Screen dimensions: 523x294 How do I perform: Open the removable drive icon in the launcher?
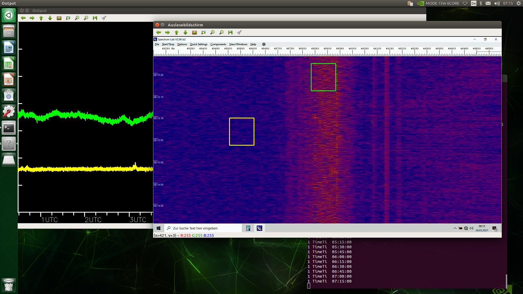pyautogui.click(x=9, y=160)
